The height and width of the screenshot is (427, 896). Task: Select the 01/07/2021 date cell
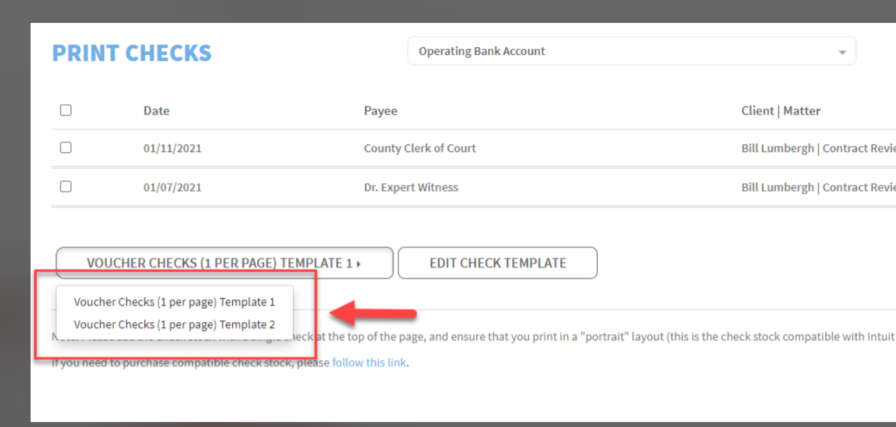[x=172, y=187]
